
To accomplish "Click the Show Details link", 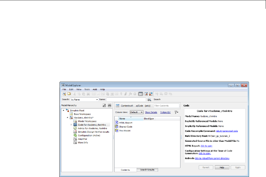I will tap(151, 112).
